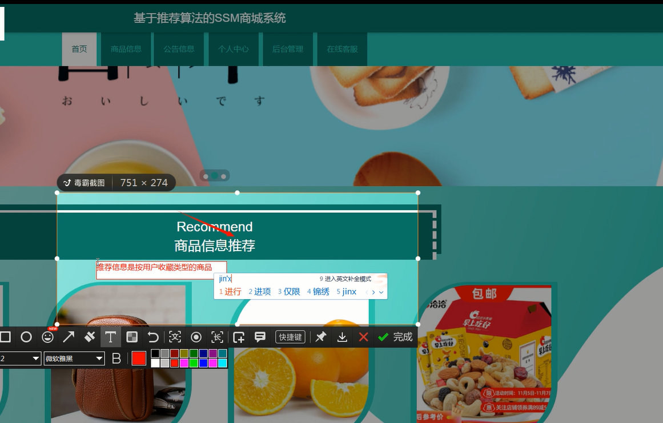
Task: Expand the IME candidate list chevron
Action: pos(381,292)
